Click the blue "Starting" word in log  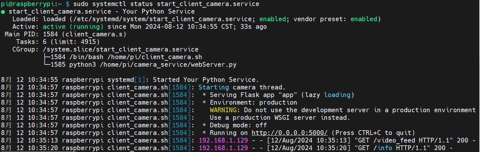pyautogui.click(x=213, y=87)
